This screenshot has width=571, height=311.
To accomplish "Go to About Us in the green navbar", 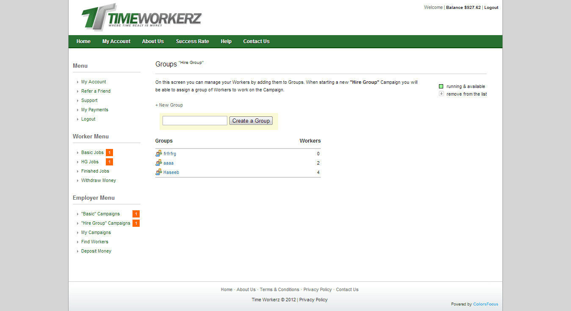I will point(153,41).
